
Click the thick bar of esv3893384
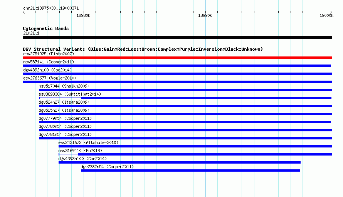(x=206, y=98)
